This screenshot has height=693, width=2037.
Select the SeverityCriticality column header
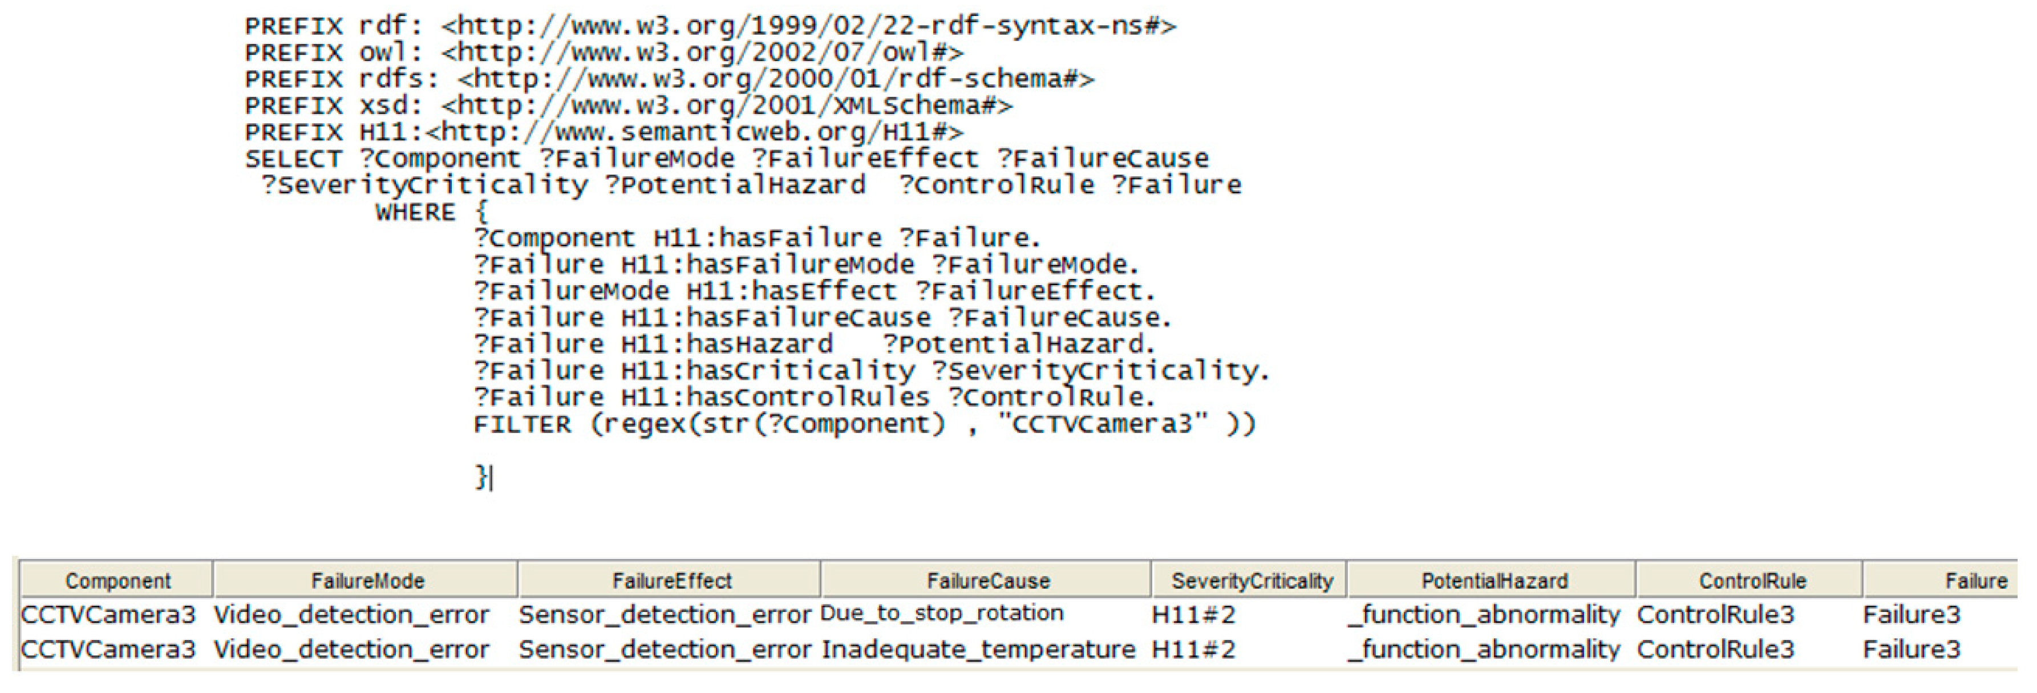pos(1252,581)
